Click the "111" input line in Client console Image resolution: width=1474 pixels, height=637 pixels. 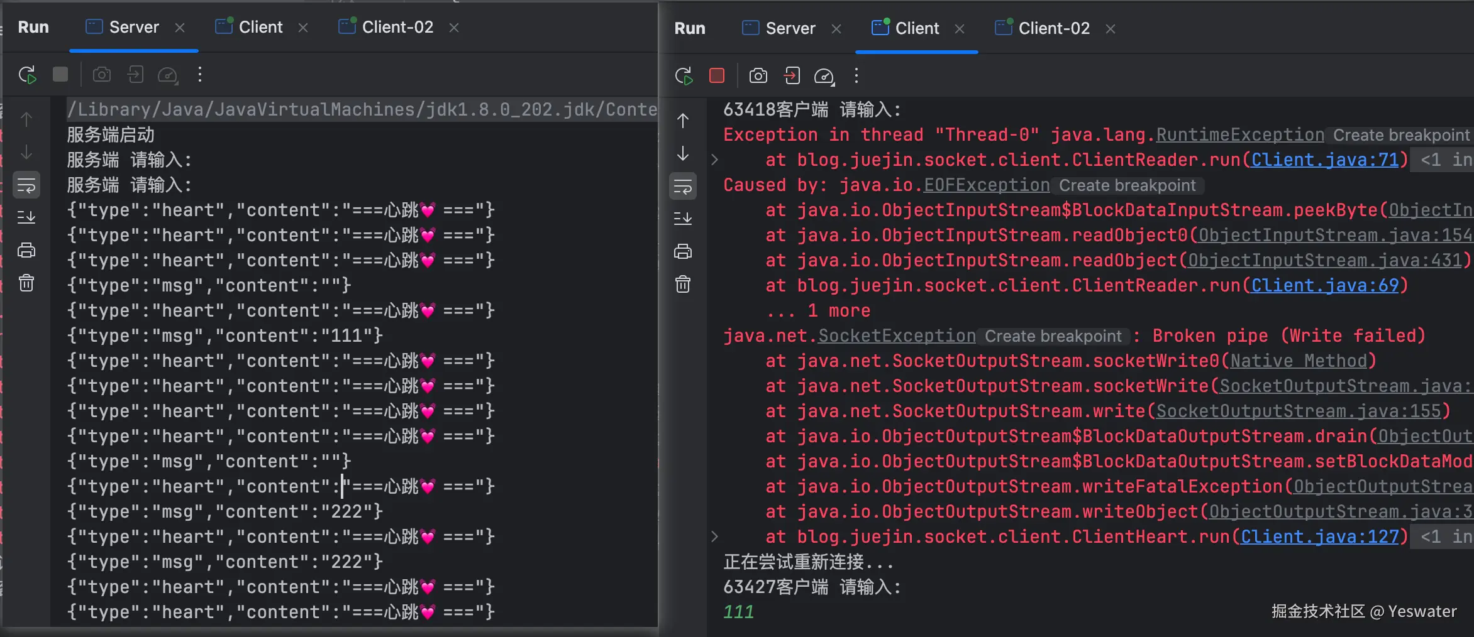738,612
